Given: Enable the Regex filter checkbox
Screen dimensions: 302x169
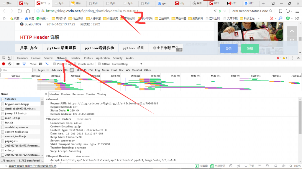Looking at the screenshot, I should pyautogui.click(x=35, y=70).
